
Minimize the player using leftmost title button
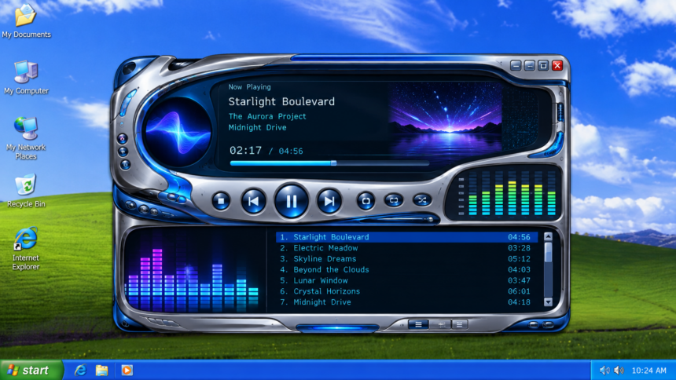[516, 65]
